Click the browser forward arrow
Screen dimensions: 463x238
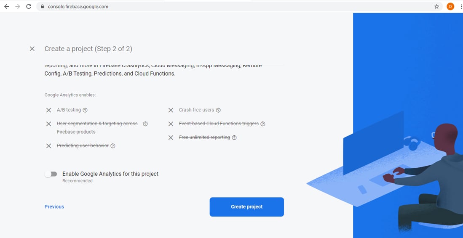click(x=18, y=6)
